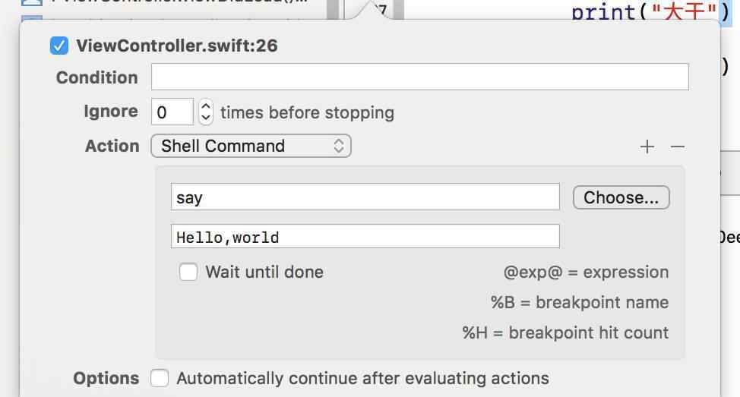Open the Action popup showing Shell Command
Image resolution: width=740 pixels, height=397 pixels.
(251, 146)
